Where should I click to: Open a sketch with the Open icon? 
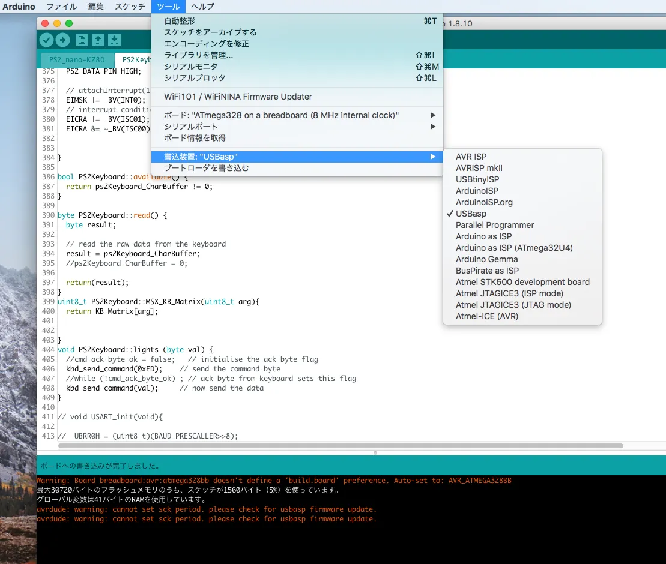coord(98,40)
